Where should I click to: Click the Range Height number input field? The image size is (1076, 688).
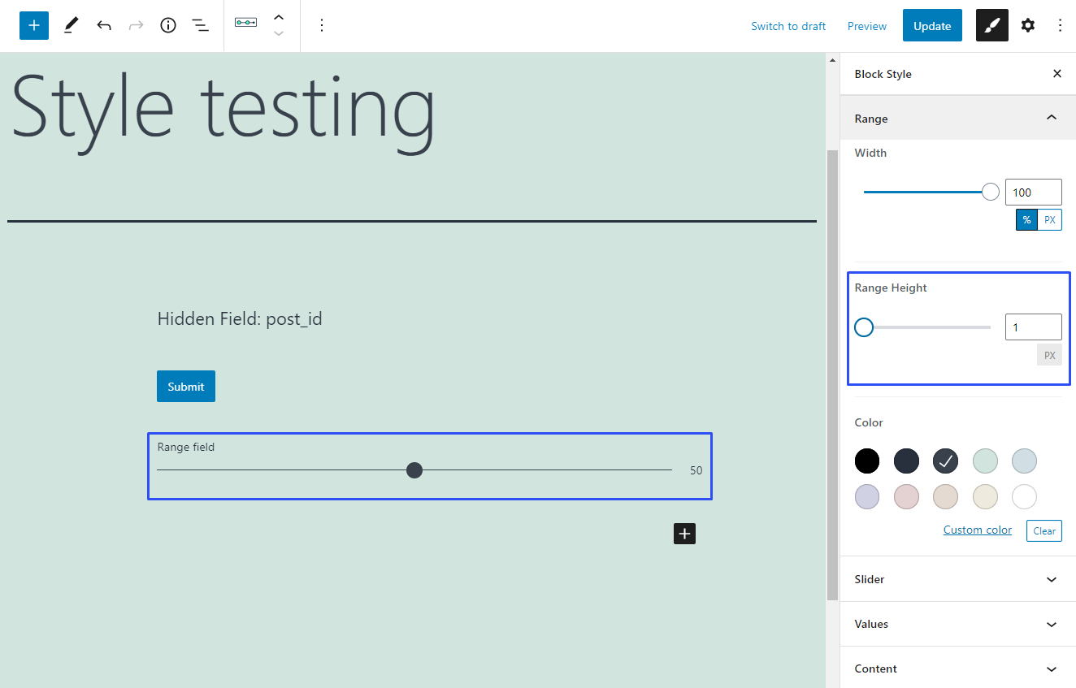pos(1033,327)
